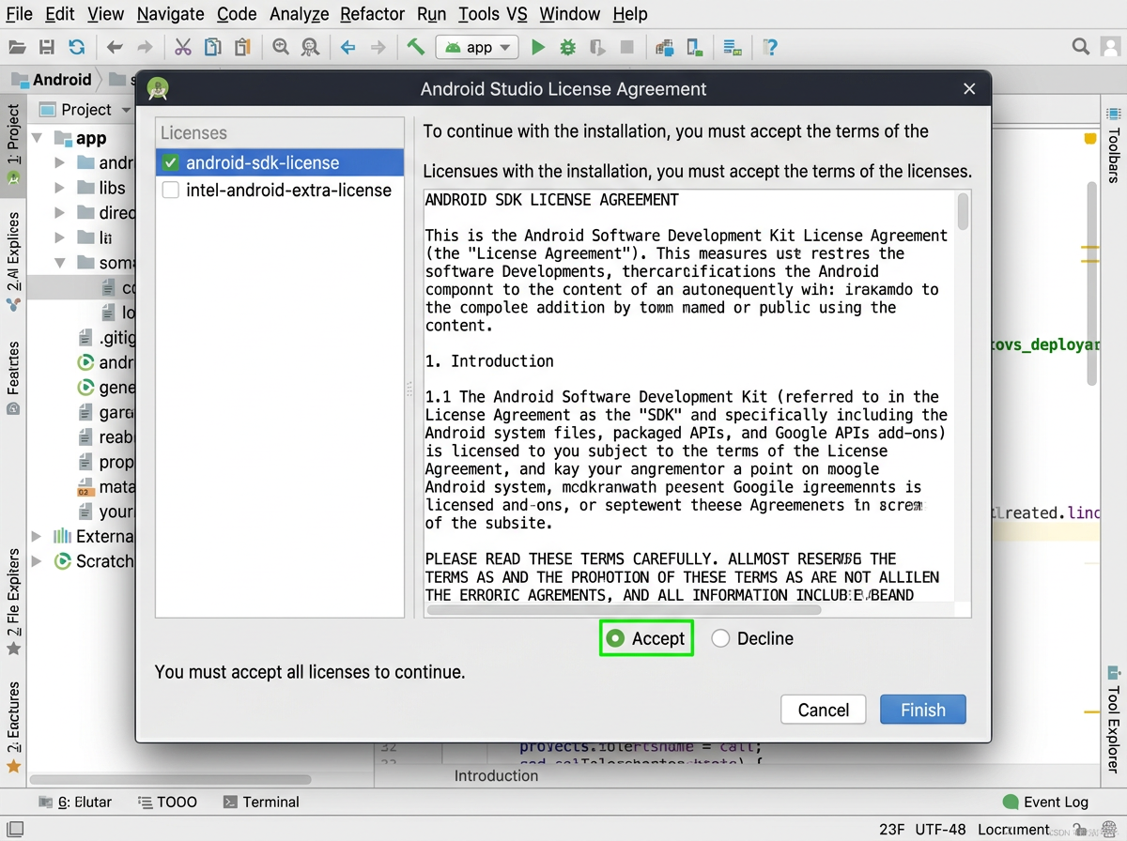Select the Decline radio button
Viewport: 1127px width, 841px height.
coord(720,638)
